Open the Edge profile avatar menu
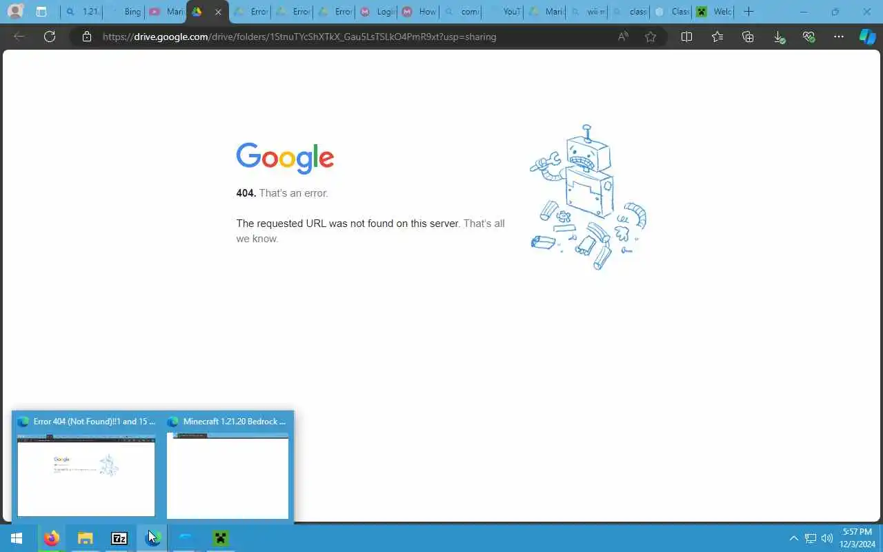 tap(15, 12)
